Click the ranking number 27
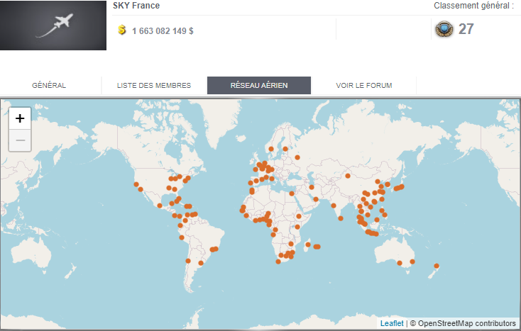521x331 pixels. 466,29
